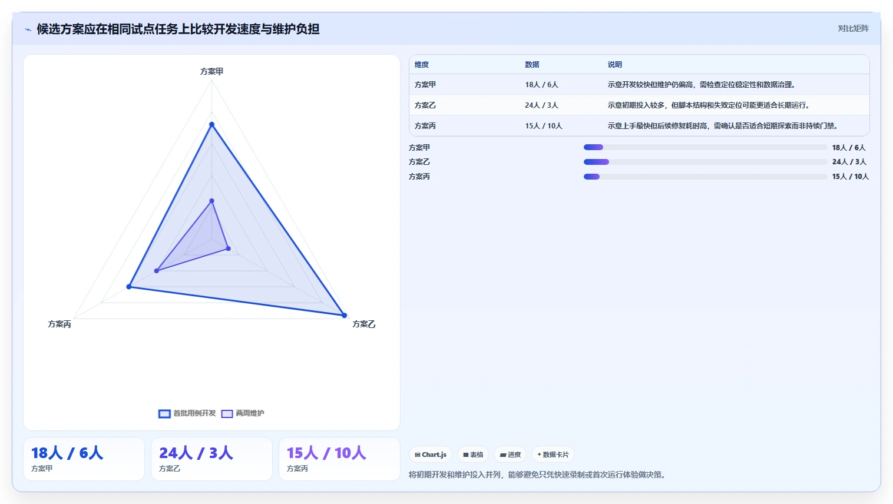
Task: Click the 方案甲 radar axis label
Action: (x=211, y=71)
